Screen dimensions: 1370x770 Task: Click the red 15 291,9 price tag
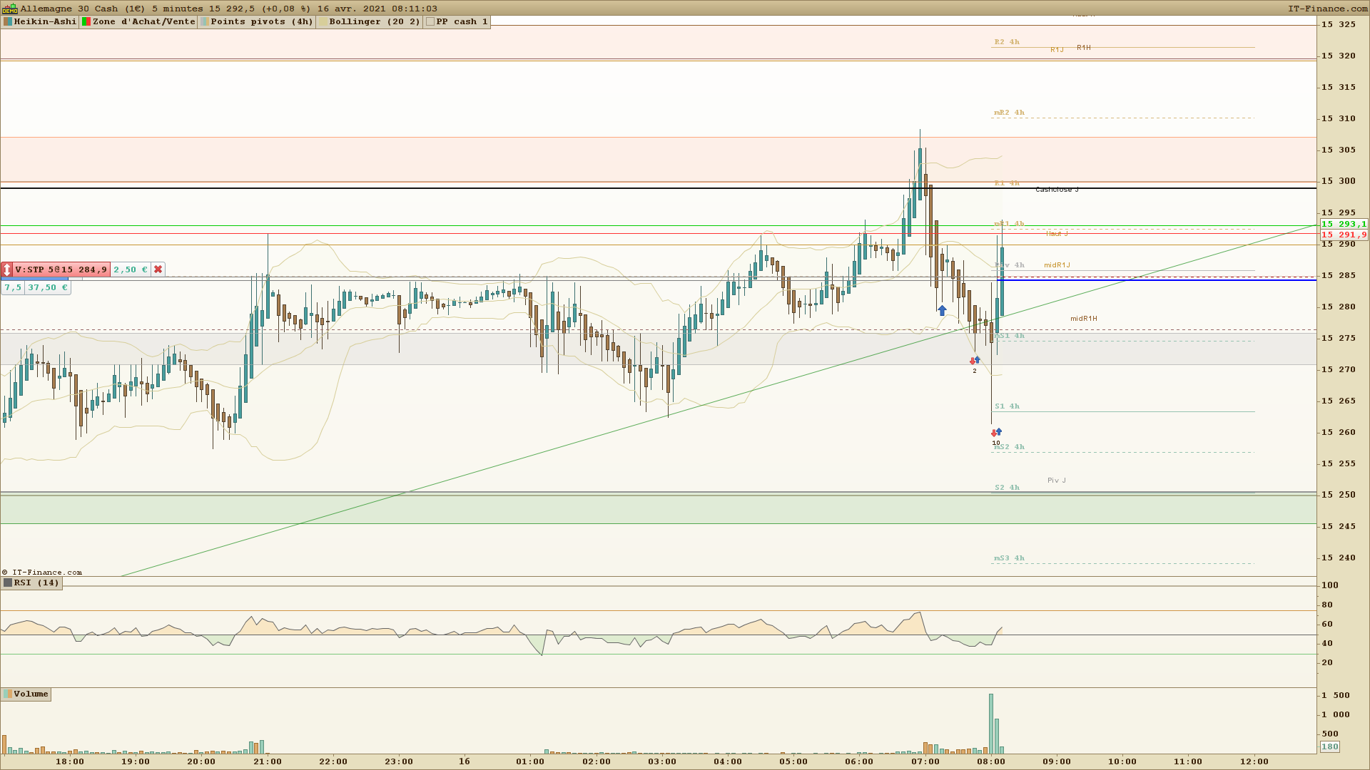point(1344,235)
